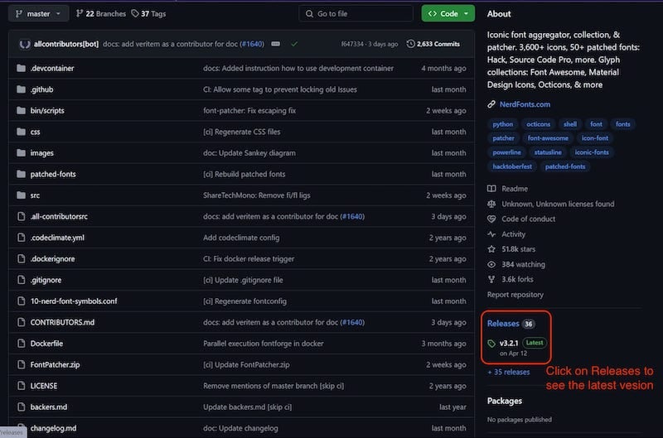Select the font-awesome topic tag
This screenshot has height=438, width=663.
coord(548,138)
